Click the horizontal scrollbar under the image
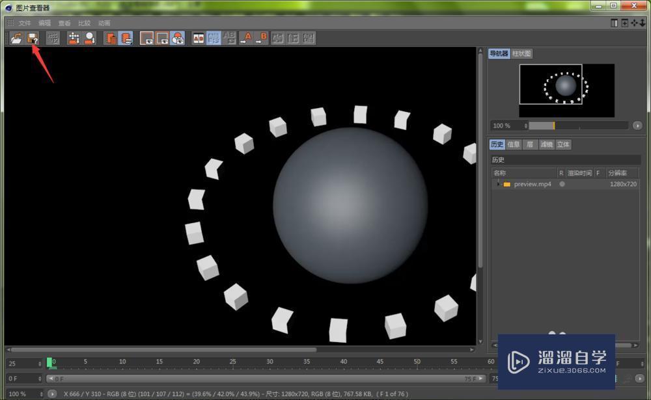Screen dimensions: 651x400 coord(163,350)
